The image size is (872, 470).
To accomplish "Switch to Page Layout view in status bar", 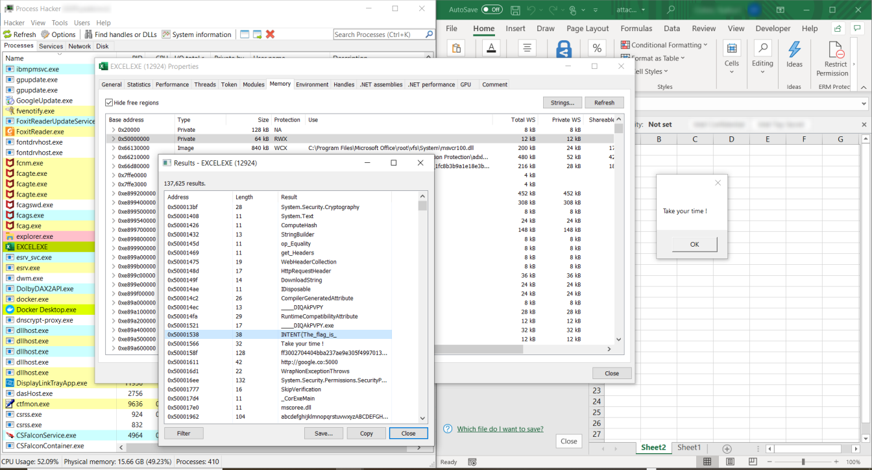I will (730, 462).
